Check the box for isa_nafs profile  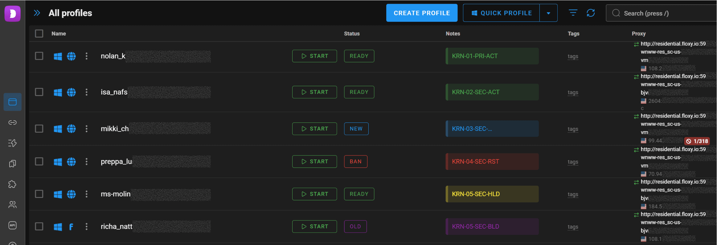[x=39, y=92]
